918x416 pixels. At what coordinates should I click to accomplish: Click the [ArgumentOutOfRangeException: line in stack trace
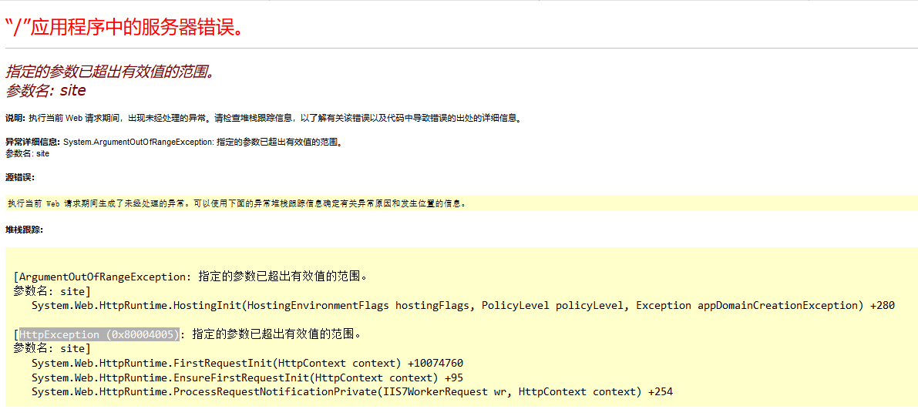pyautogui.click(x=190, y=276)
